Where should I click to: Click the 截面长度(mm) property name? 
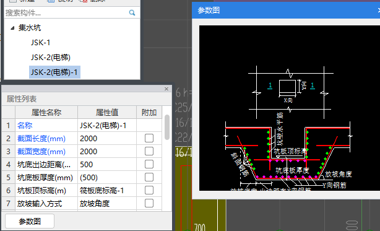point(41,138)
